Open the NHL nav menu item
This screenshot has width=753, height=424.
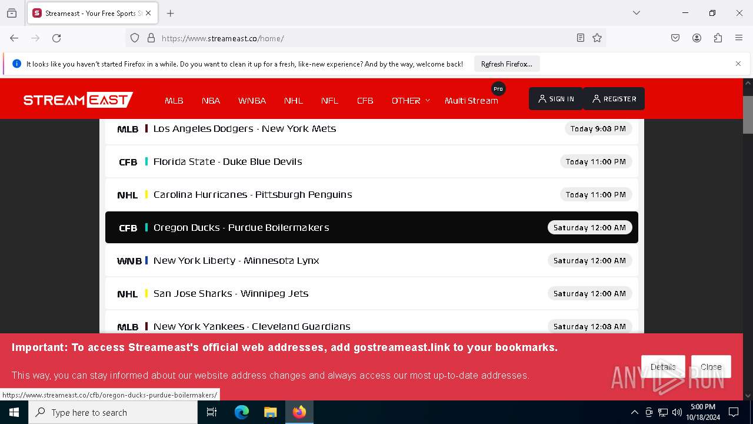click(x=294, y=101)
